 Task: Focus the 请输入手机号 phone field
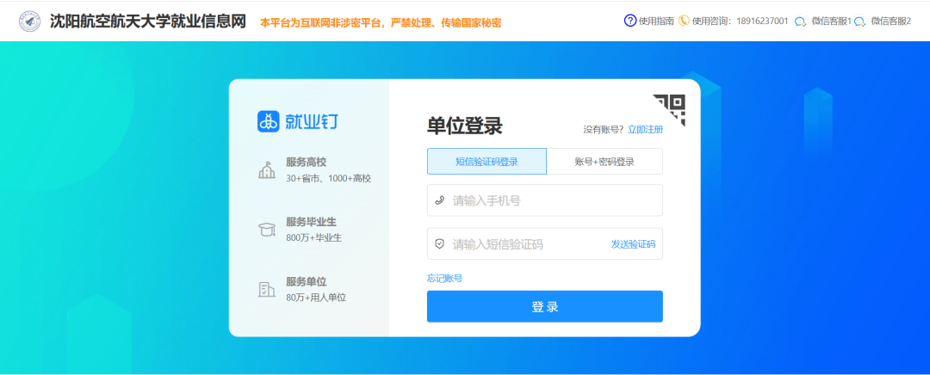551,200
